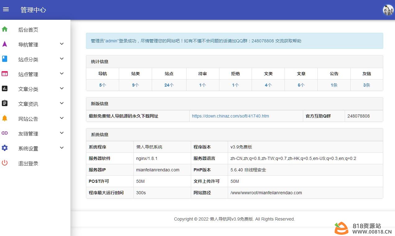
Task: Click the 6个 articles count link
Action: pyautogui.click(x=301, y=85)
